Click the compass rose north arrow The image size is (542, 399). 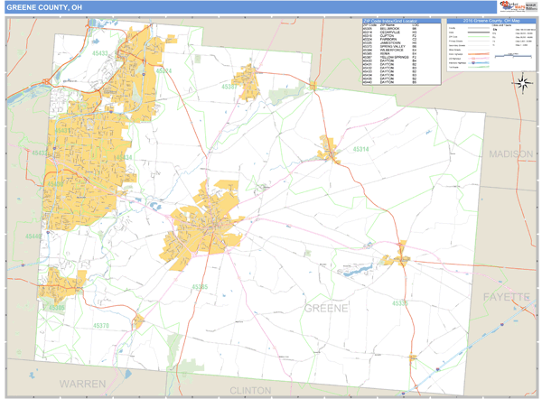pos(522,83)
